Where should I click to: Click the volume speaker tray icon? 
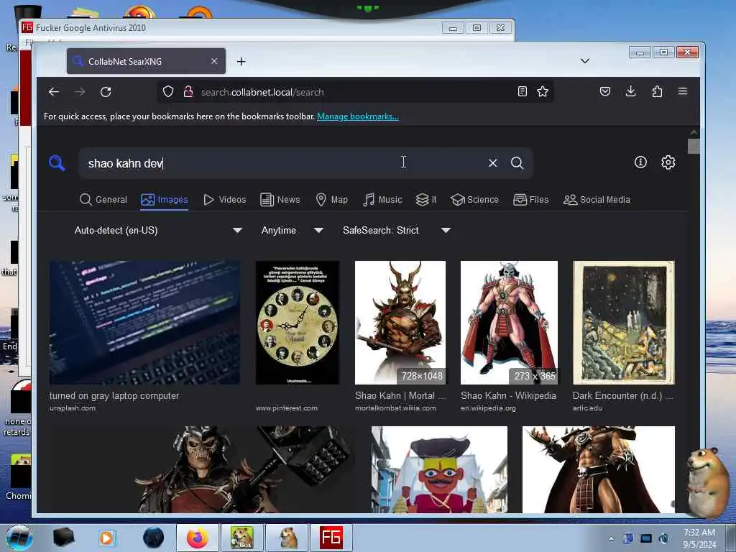click(663, 538)
